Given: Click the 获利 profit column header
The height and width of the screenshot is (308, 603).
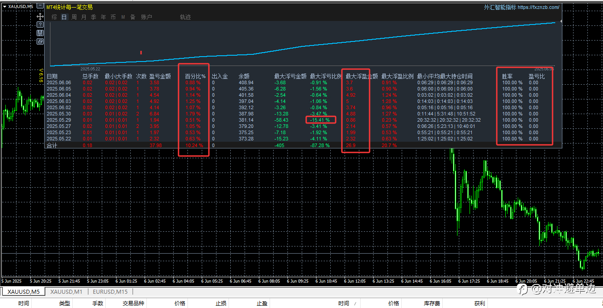Looking at the screenshot, I should click(x=479, y=304).
